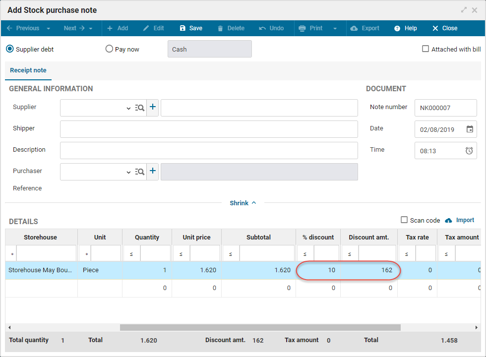Click the clock icon in Time field
The height and width of the screenshot is (357, 486).
click(469, 151)
